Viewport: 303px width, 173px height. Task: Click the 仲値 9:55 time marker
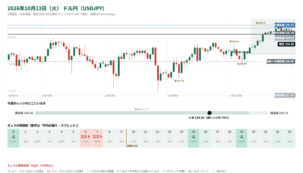pos(133,146)
